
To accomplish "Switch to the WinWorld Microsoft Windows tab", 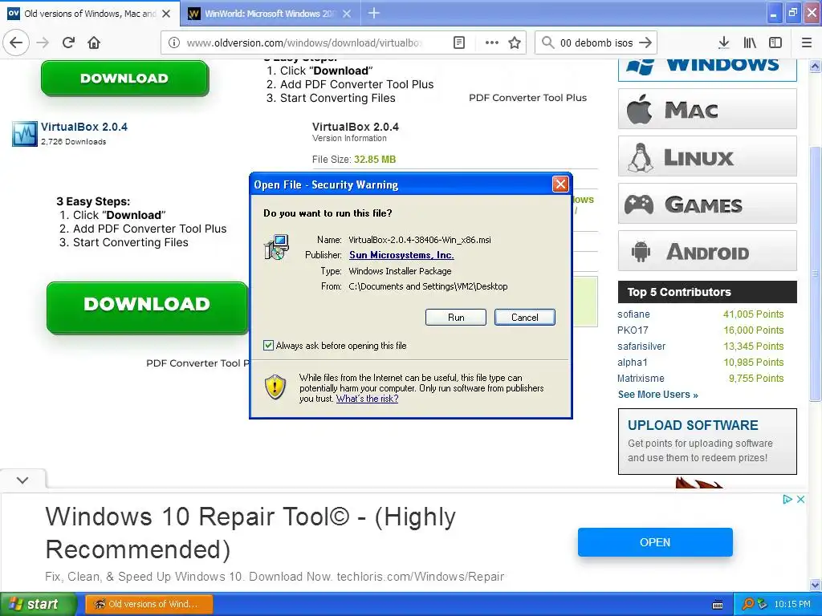I will click(x=270, y=14).
